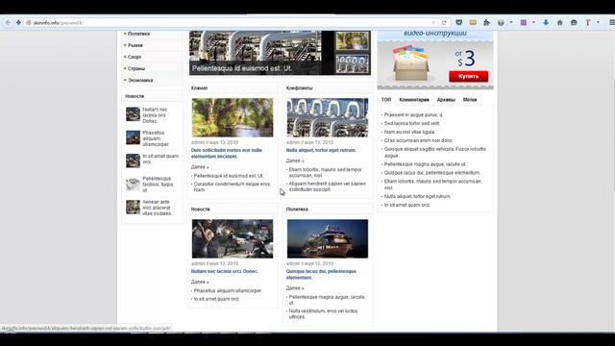Open the Политика category in the sidebar
The height and width of the screenshot is (346, 615).
138,34
